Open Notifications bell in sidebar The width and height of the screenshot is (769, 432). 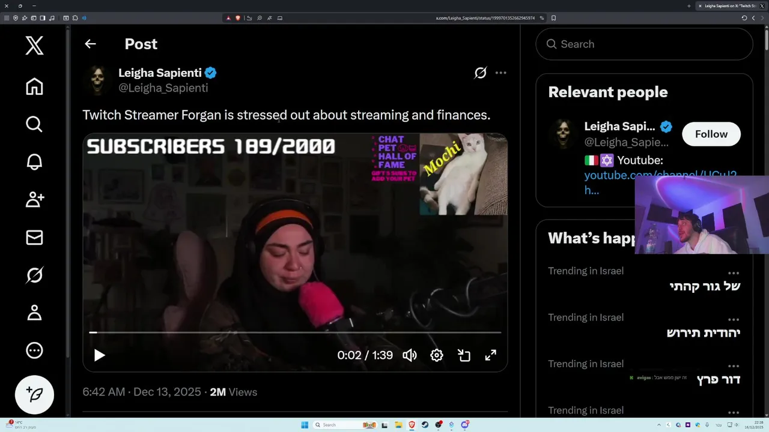(x=34, y=162)
